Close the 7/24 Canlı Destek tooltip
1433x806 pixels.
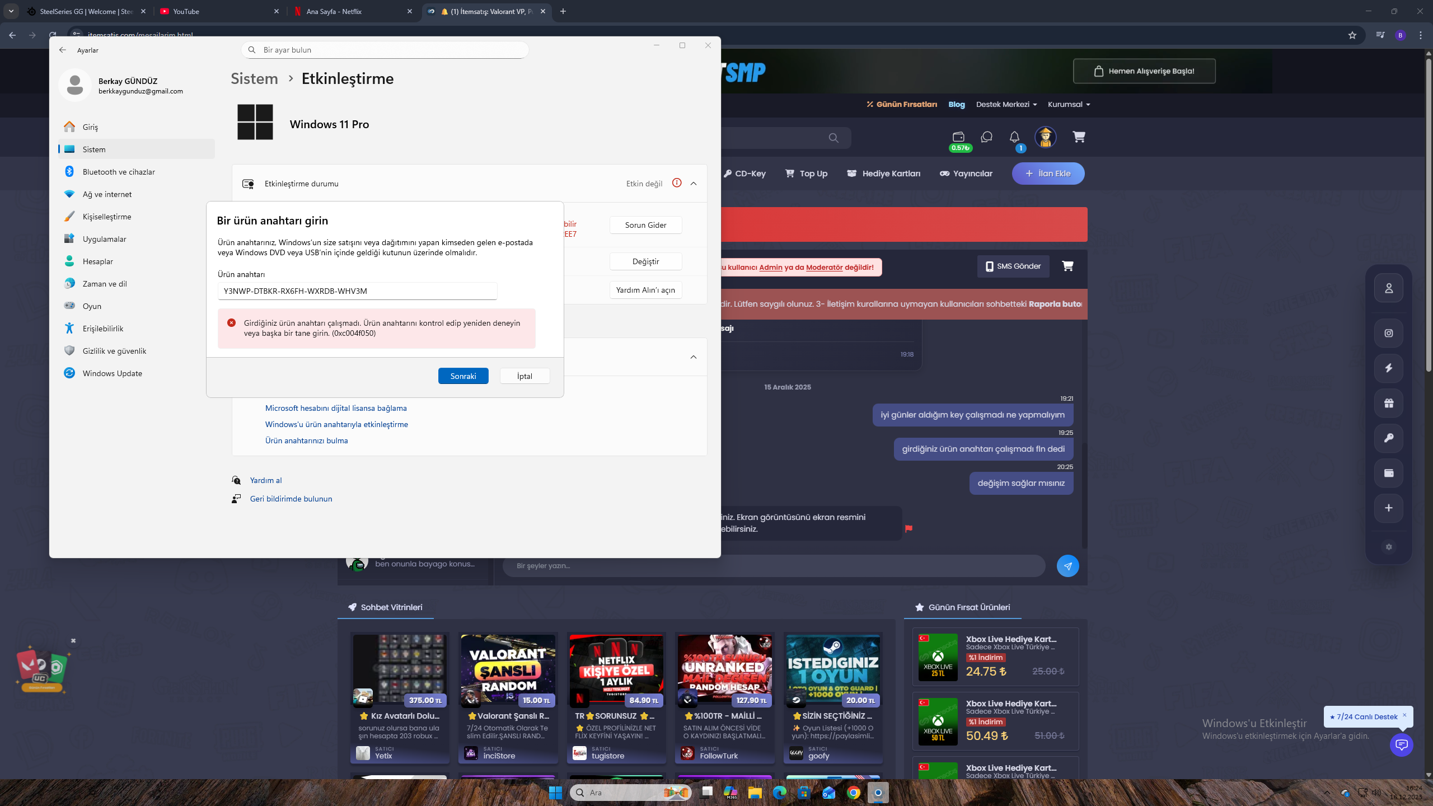(x=1404, y=715)
